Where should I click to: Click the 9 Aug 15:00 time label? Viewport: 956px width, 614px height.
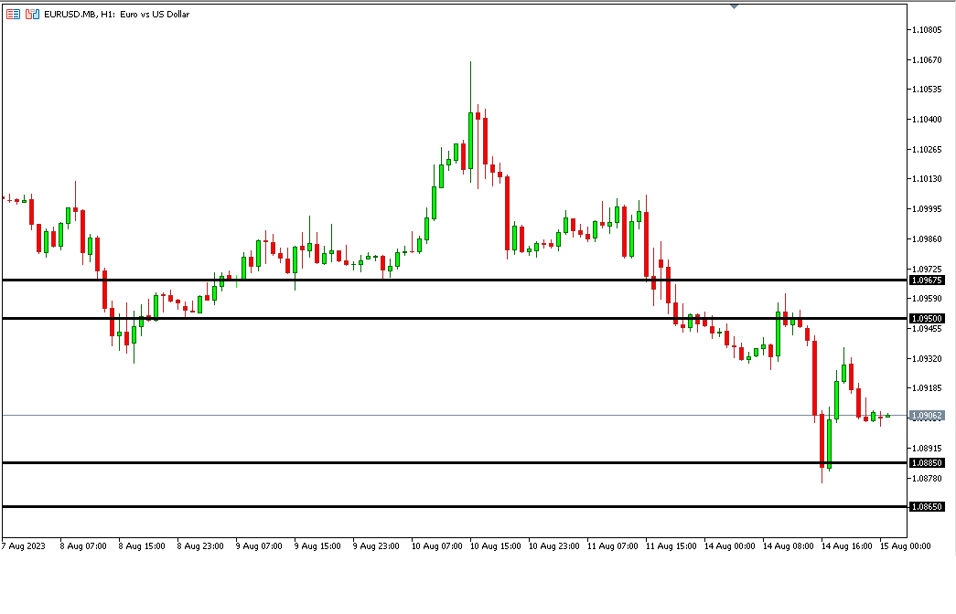317,546
